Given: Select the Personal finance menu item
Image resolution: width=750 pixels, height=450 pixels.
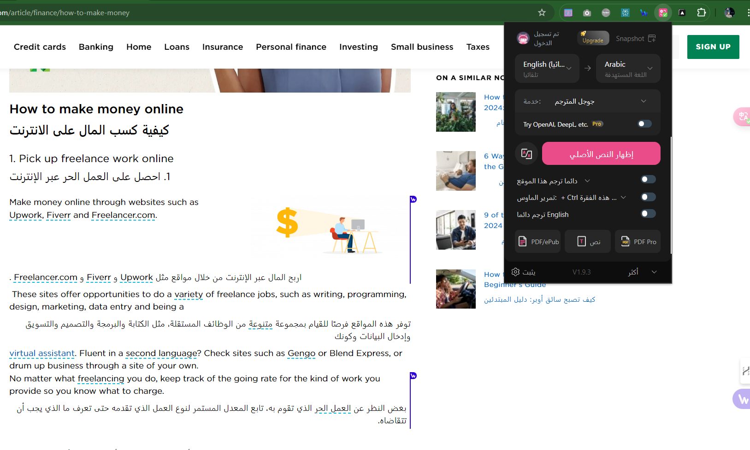Looking at the screenshot, I should tap(291, 47).
